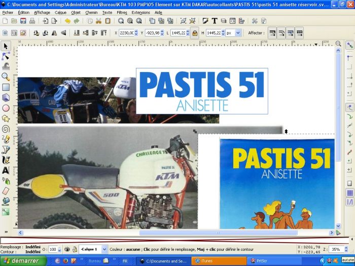Viewport: 355px width, 266px height.
Task: Activate the Text tool
Action: click(x=6, y=170)
